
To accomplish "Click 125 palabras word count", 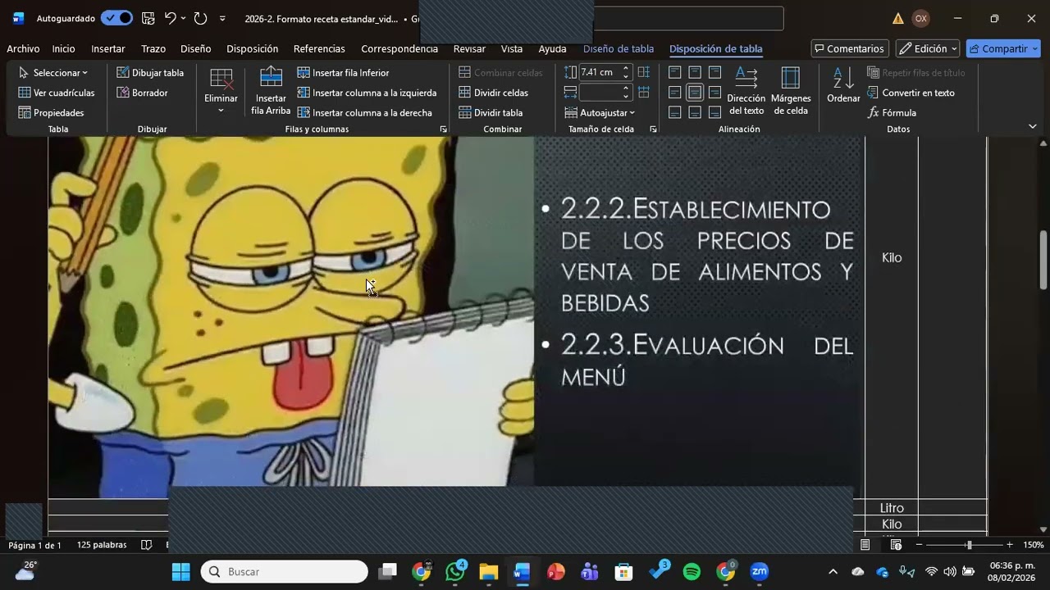I will tap(102, 545).
